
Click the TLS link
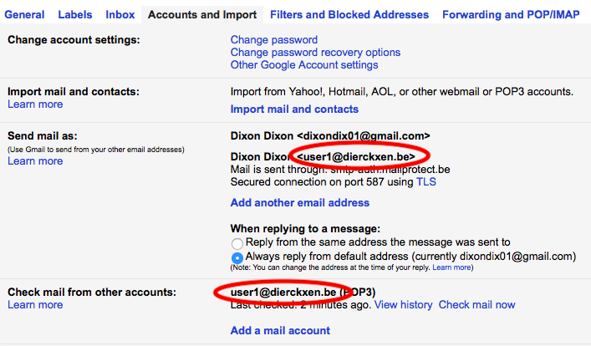(426, 182)
